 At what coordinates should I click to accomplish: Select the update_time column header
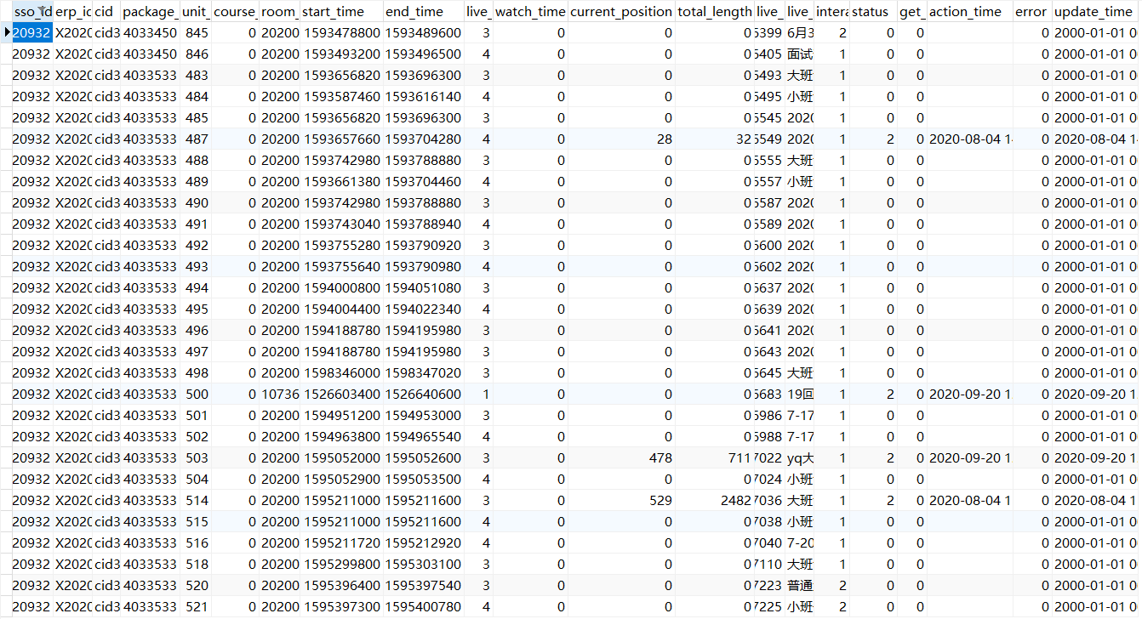[1095, 12]
